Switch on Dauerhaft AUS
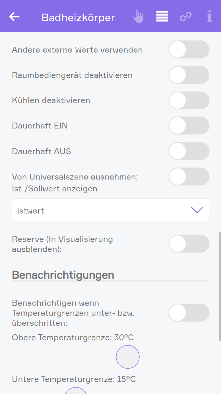 pos(189,151)
